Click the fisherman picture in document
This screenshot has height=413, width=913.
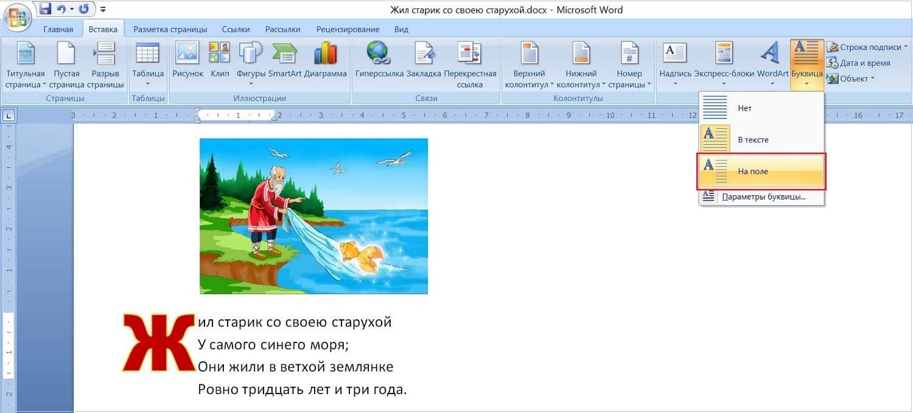point(313,216)
